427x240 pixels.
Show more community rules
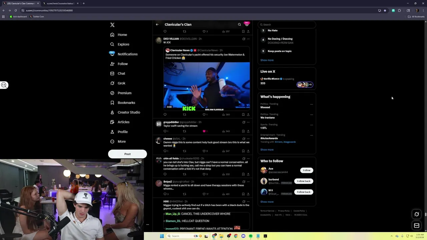tap(267, 60)
